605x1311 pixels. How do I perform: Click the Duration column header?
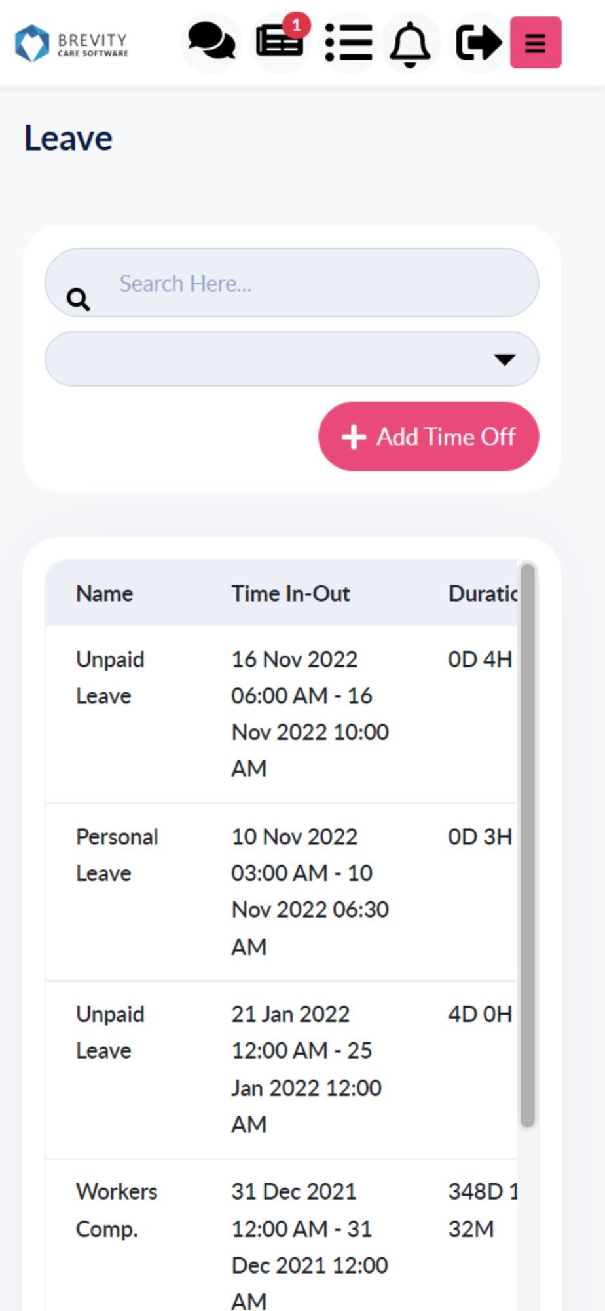coord(483,594)
